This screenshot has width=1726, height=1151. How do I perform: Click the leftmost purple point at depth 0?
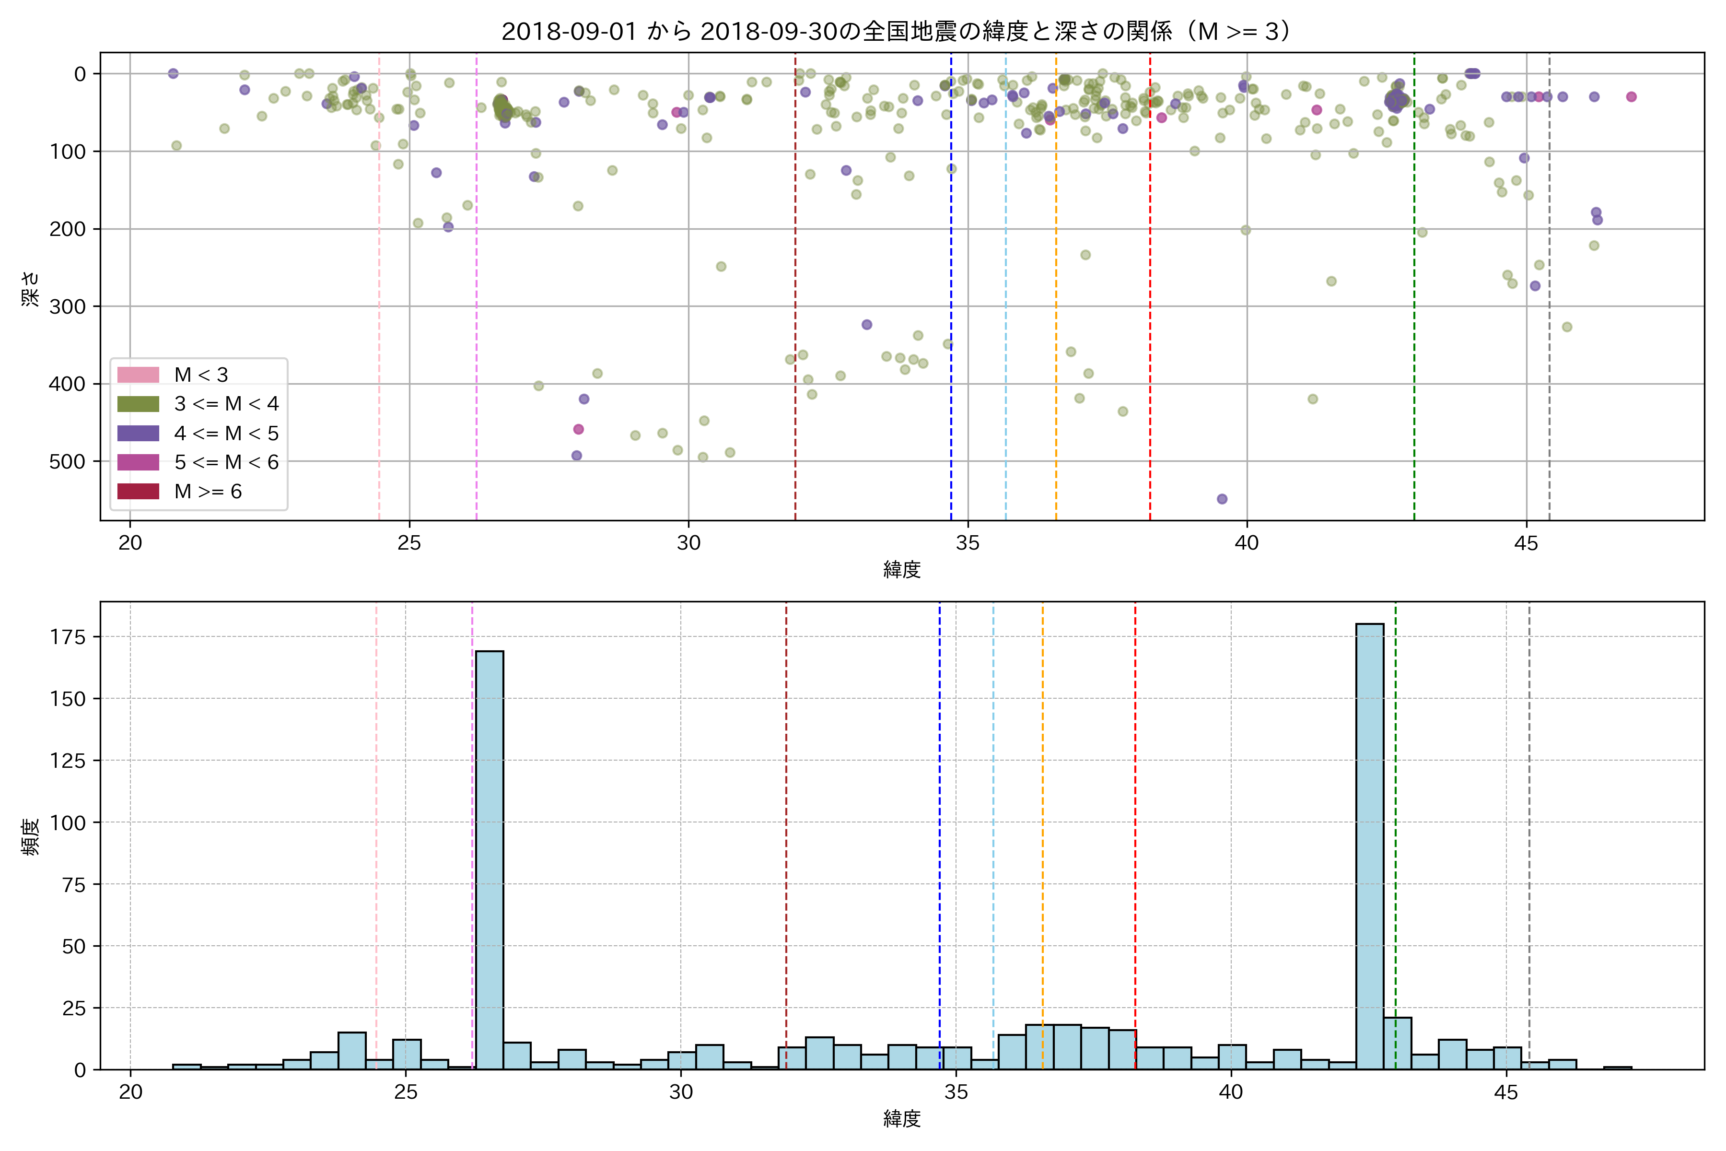pos(173,73)
